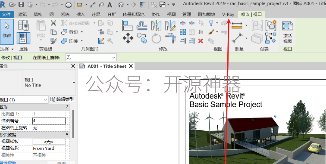
Task: Collapse the Identity Data (标识数据) section
Action: 67,135
